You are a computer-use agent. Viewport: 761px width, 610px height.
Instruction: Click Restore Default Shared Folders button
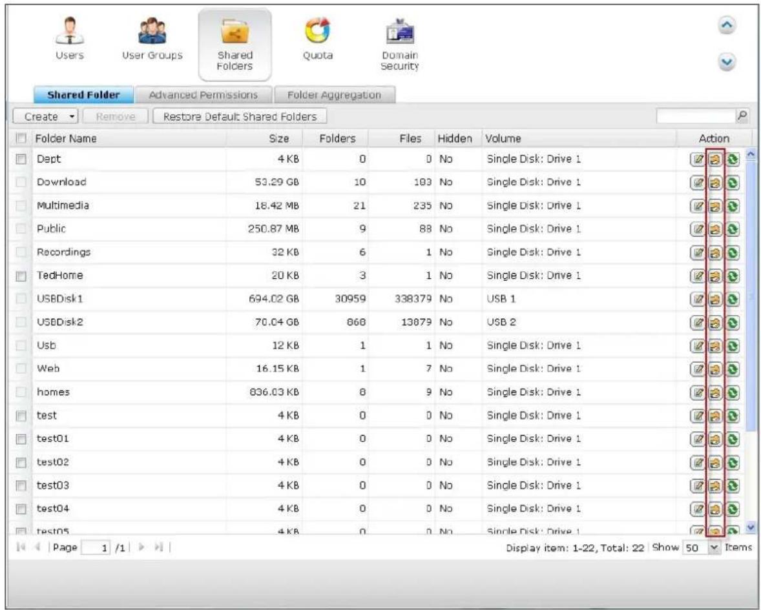[x=240, y=116]
